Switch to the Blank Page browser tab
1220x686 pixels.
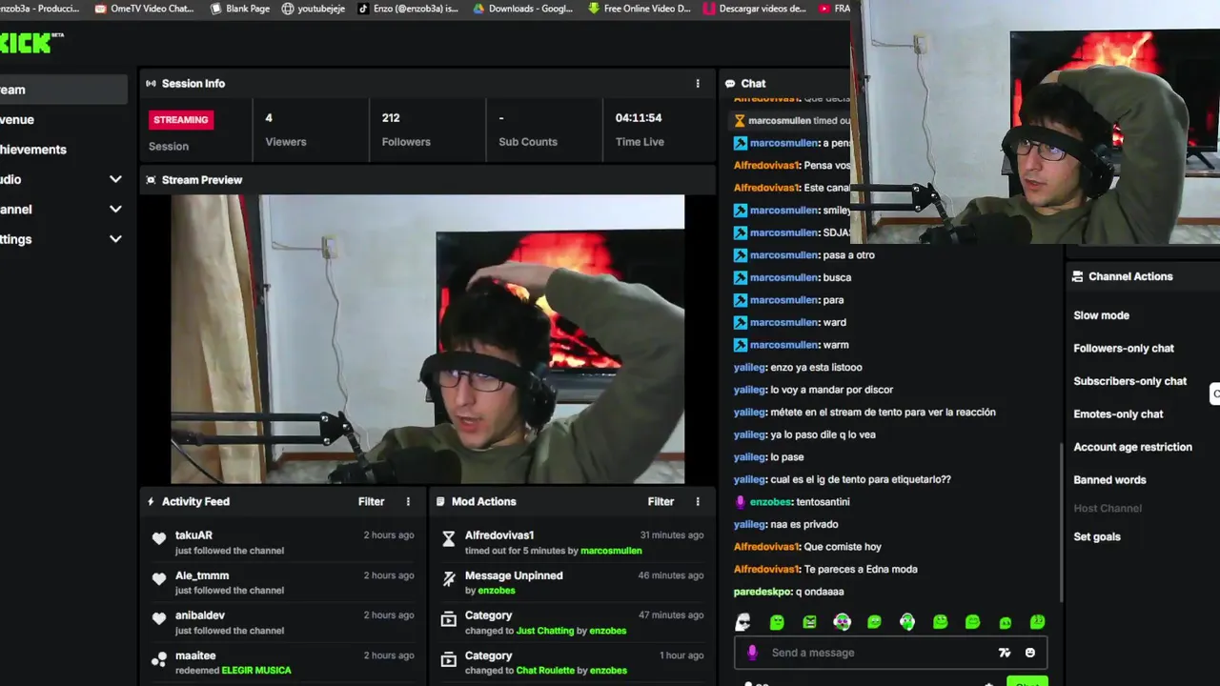pyautogui.click(x=240, y=9)
